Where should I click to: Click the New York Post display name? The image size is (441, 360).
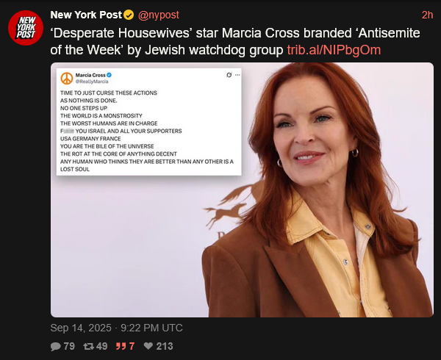tap(86, 15)
